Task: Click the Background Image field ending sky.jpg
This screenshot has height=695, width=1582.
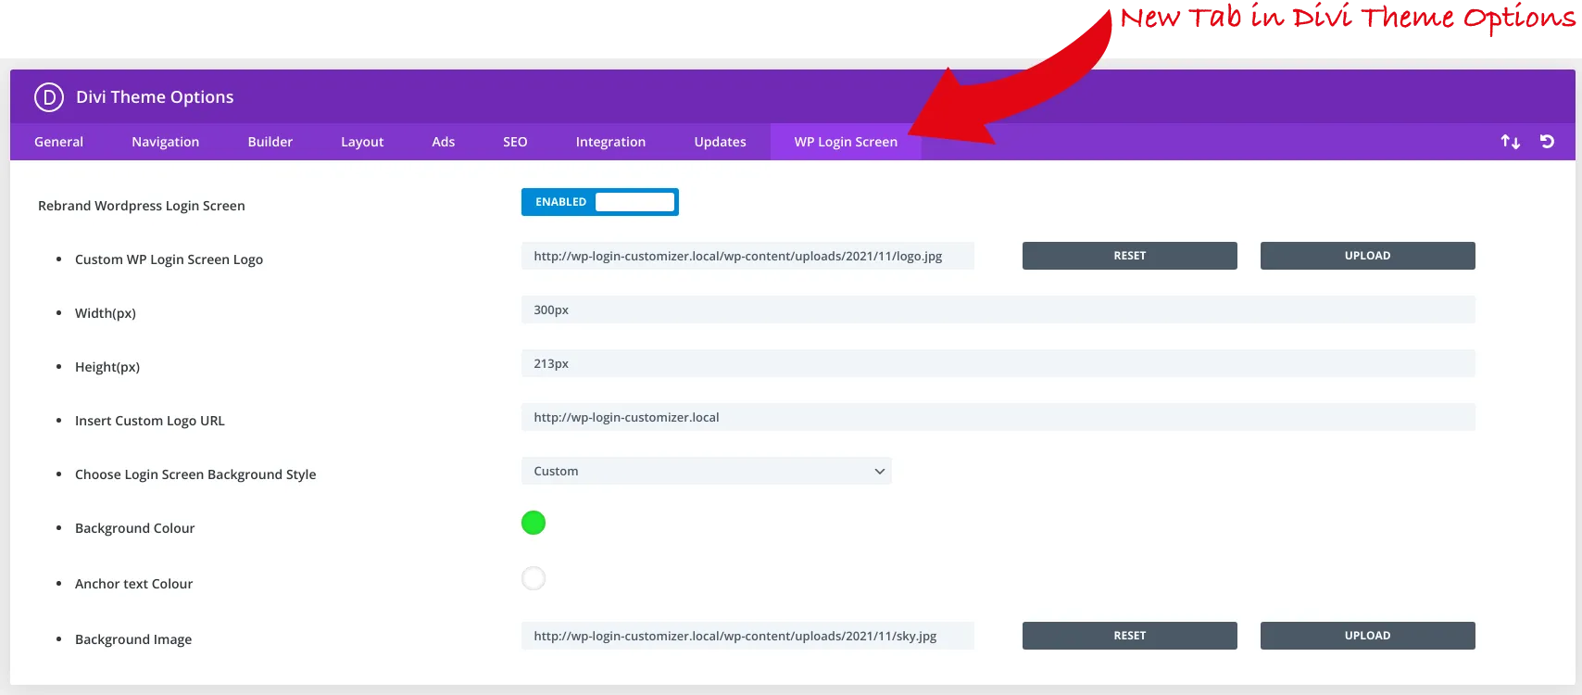Action: [747, 636]
